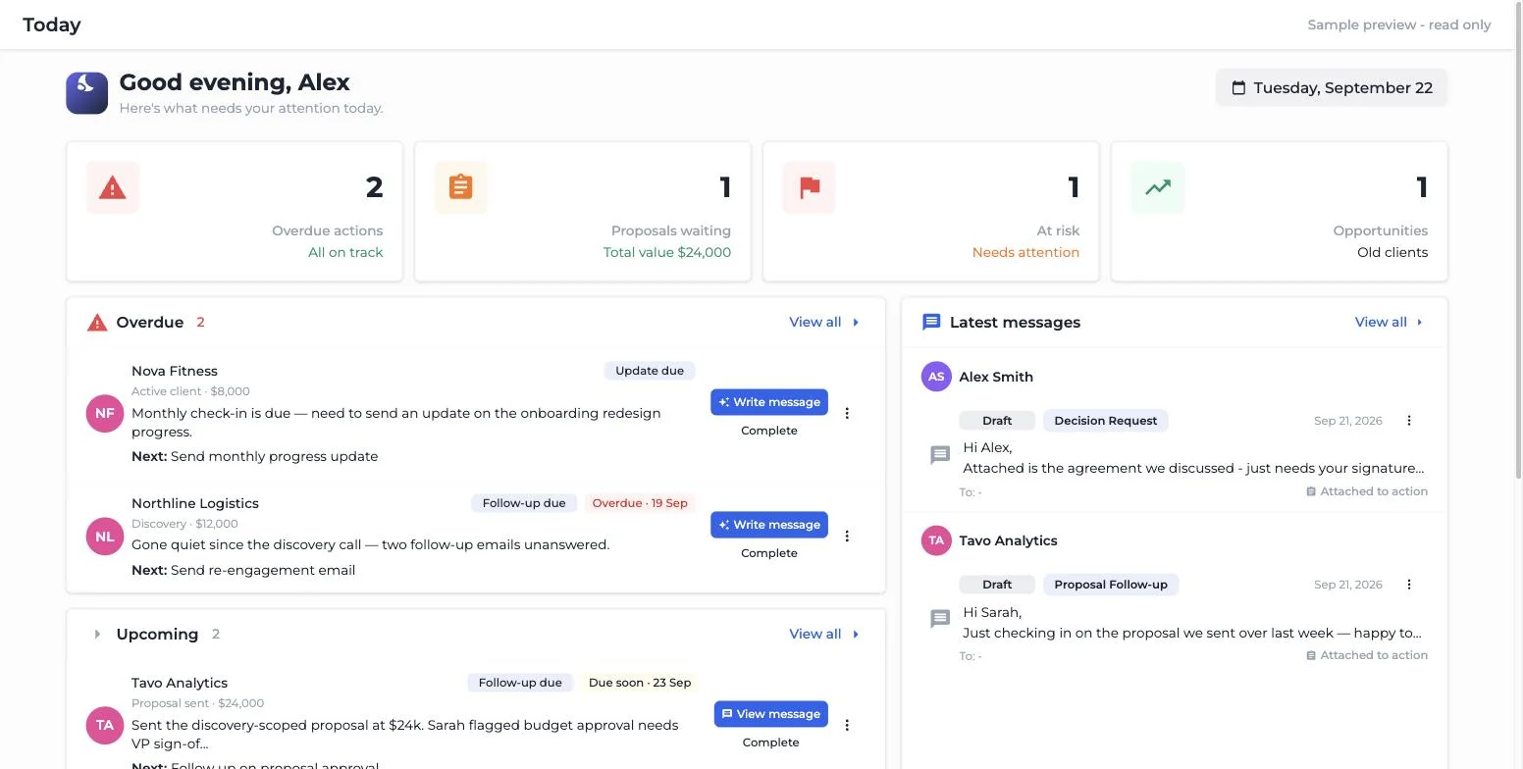This screenshot has width=1523, height=769.
Task: Click the At risk flag icon
Action: click(810, 187)
